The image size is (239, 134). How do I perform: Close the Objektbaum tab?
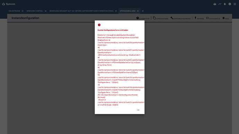pos(23,11)
